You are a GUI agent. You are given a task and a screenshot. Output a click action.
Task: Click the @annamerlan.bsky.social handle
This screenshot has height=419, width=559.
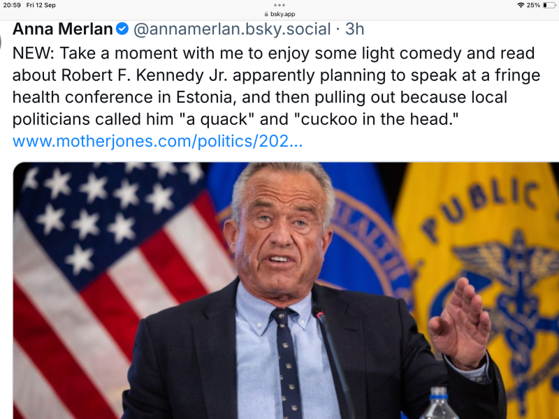pos(232,29)
